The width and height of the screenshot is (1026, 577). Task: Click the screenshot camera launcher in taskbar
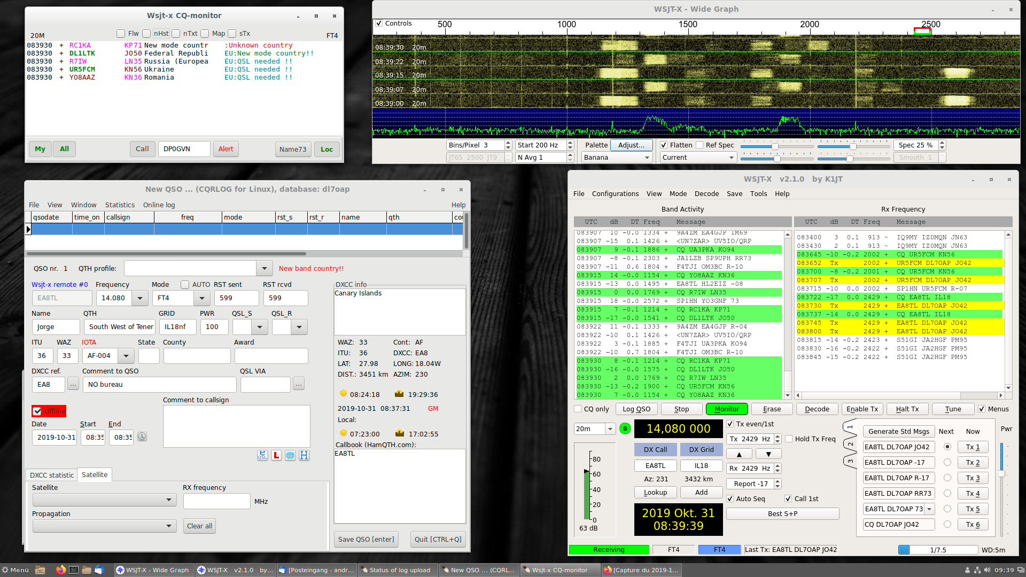(40, 570)
